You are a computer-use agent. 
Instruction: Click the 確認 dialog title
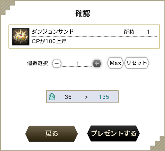point(83,14)
